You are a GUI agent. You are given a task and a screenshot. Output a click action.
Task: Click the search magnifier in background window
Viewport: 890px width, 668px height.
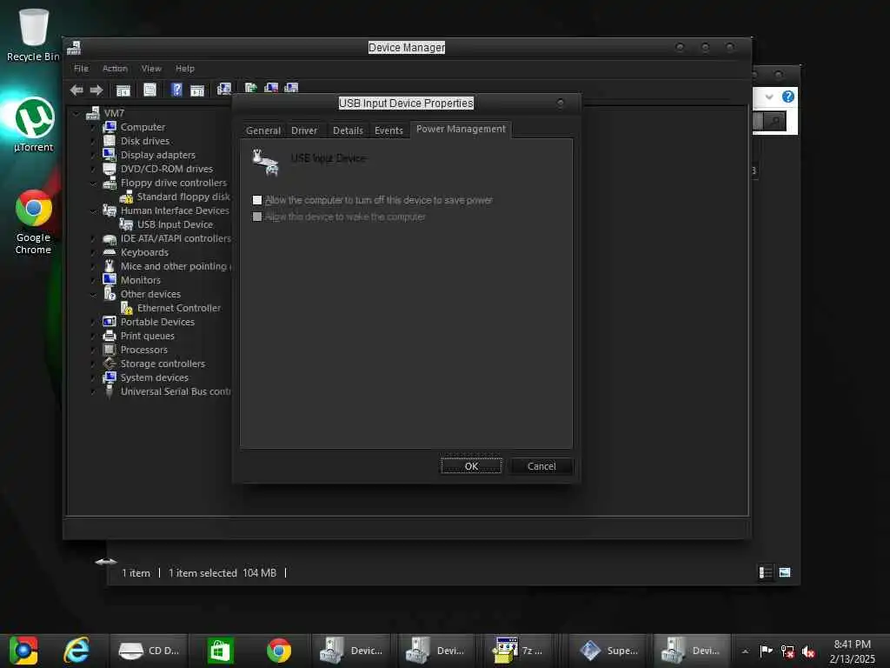[x=774, y=120]
